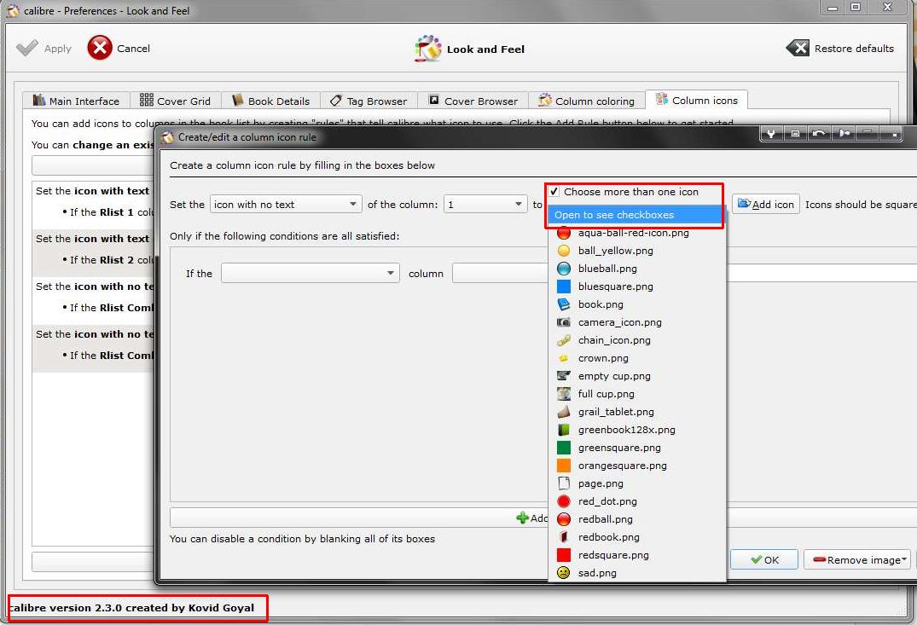Pick the partly hidden aqua-ball-red-icon.png entry
Image resolution: width=917 pixels, height=625 pixels.
coord(636,234)
